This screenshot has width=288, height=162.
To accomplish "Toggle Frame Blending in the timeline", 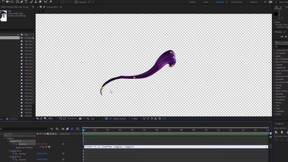I will pyautogui.click(x=67, y=129).
